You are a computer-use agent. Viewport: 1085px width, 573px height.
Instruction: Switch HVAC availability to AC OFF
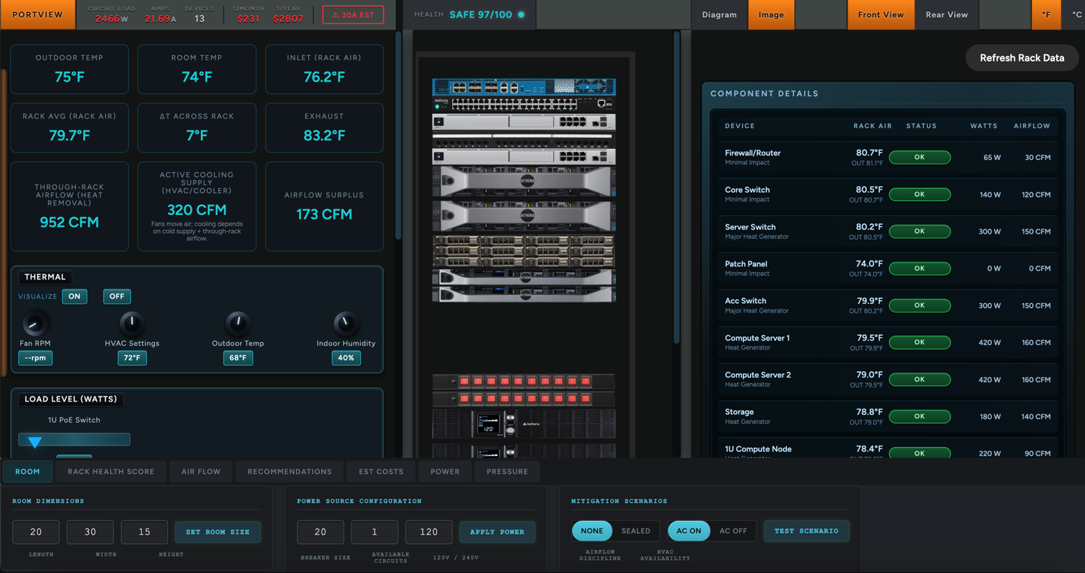pyautogui.click(x=733, y=530)
